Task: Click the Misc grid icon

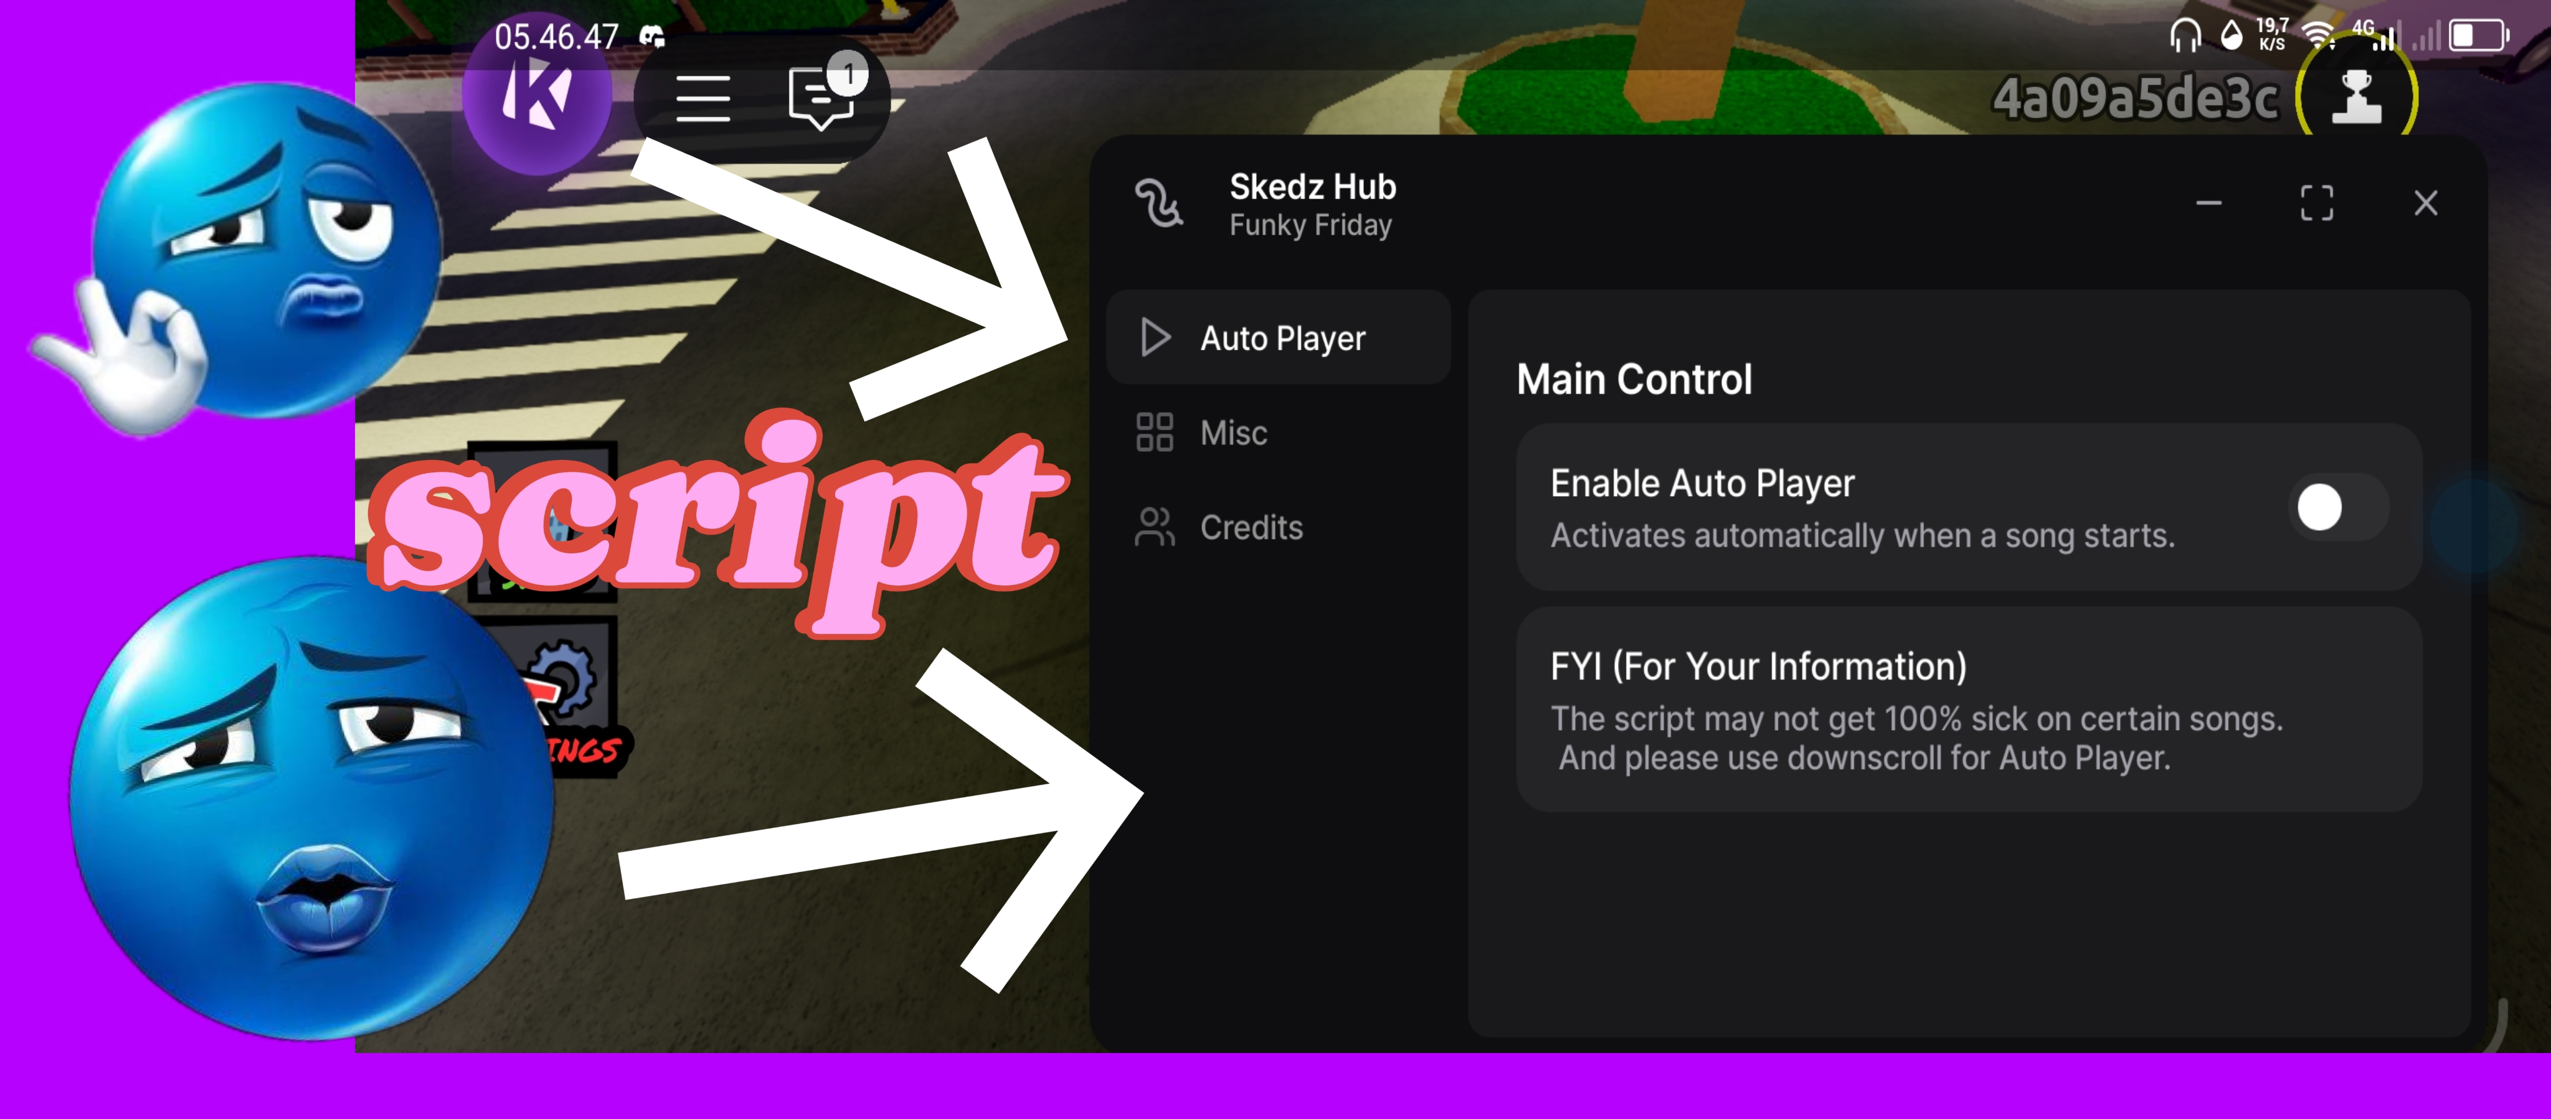Action: coord(1153,433)
